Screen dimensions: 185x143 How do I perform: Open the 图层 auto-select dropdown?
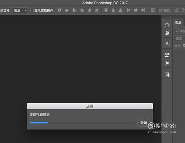[x=20, y=10]
